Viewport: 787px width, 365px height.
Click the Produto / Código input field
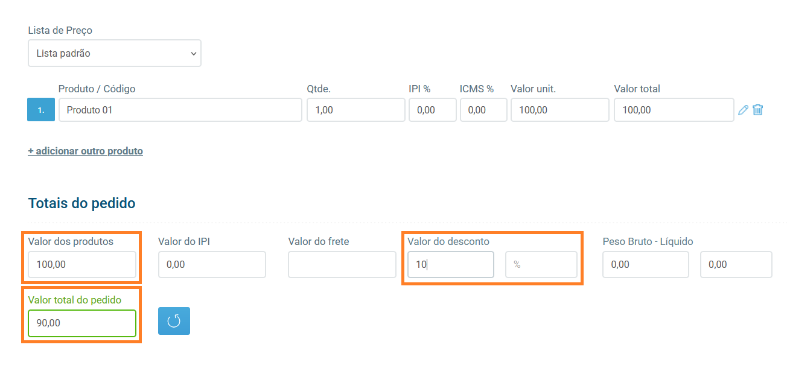tap(180, 110)
